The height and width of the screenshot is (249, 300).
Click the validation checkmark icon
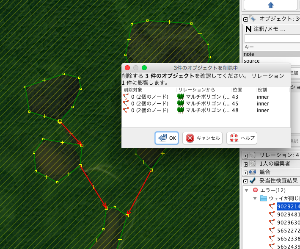point(253,180)
